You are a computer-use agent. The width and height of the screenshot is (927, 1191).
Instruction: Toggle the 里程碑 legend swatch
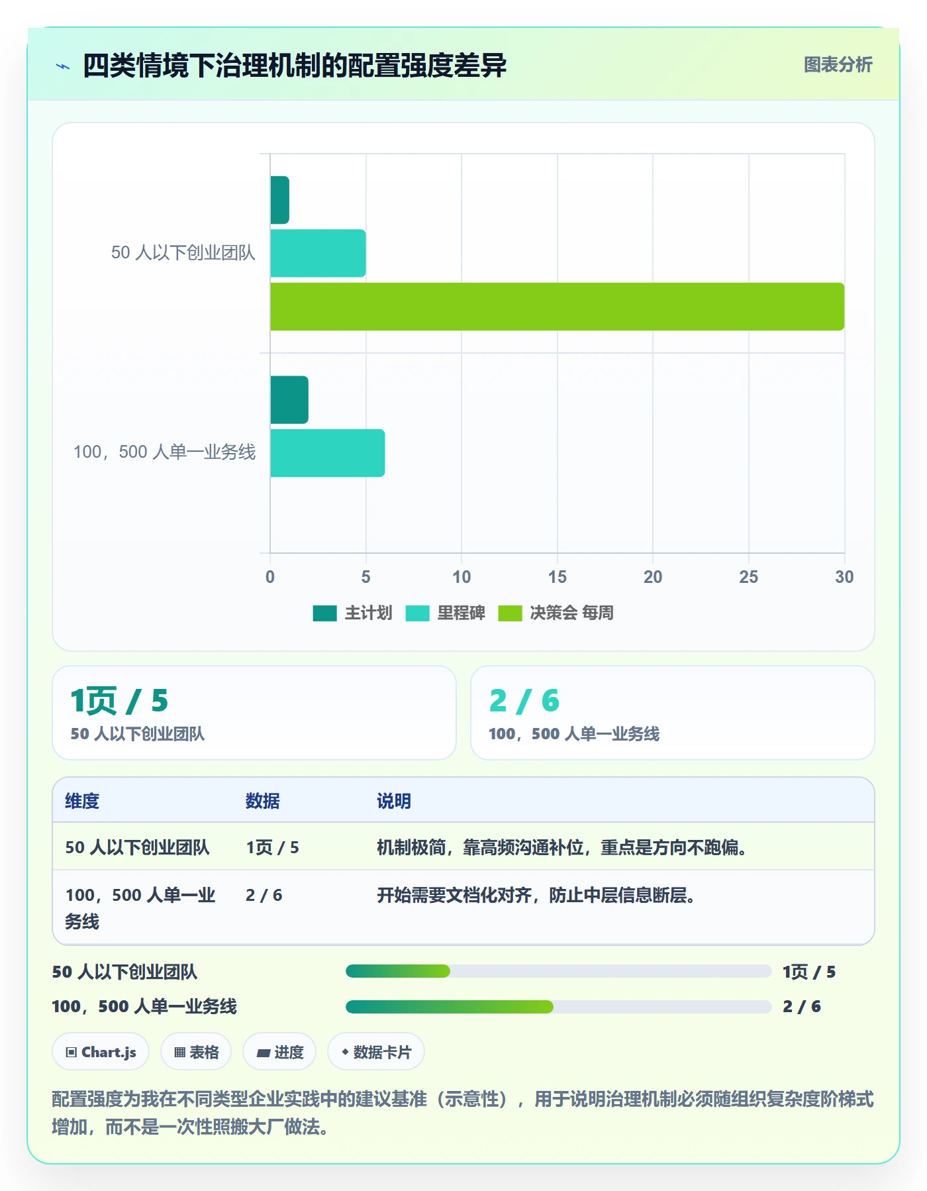[417, 613]
